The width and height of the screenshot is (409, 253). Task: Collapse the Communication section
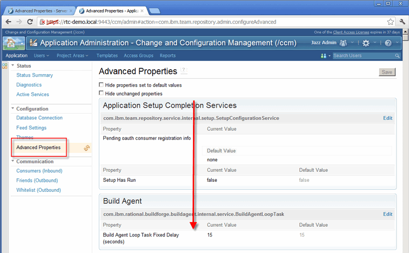coord(13,161)
